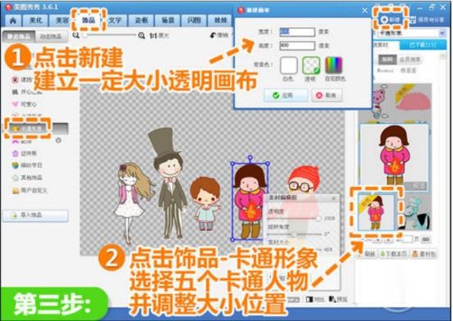The width and height of the screenshot is (453, 321).
Task: Click the 新鲜 filter button in materials panel
Action: tap(387, 60)
